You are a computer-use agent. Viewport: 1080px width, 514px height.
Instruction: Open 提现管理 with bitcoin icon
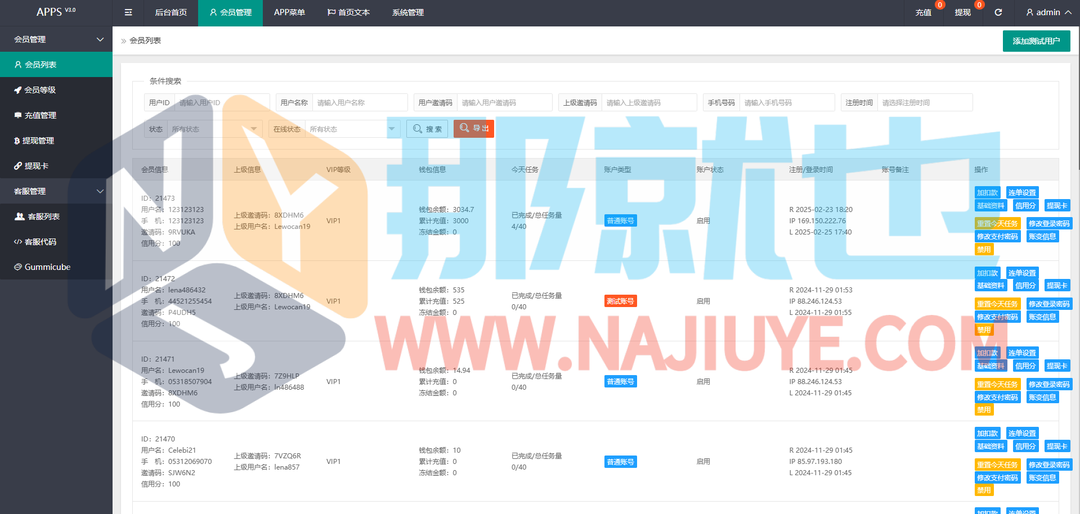coord(38,141)
